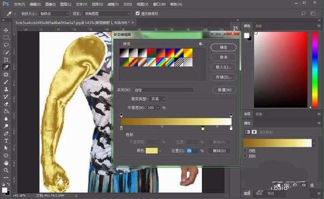
Task: Toggle layer visibility eye in Properties footer
Action: click(x=303, y=185)
